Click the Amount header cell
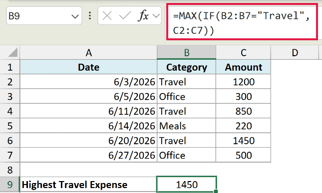This screenshot has width=322, height=193. click(243, 67)
